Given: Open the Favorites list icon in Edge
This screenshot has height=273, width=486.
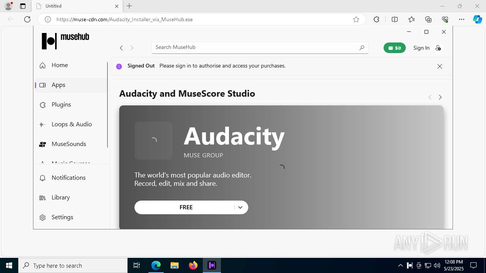Looking at the screenshot, I should [x=412, y=19].
